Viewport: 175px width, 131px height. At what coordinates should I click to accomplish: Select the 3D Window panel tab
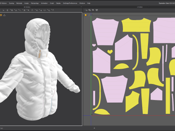(x=27, y=7)
